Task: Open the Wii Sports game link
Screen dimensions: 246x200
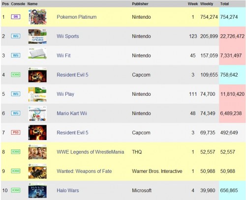Action: coord(68,36)
